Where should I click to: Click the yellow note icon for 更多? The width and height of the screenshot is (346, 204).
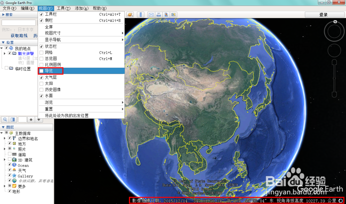[x=14, y=186]
